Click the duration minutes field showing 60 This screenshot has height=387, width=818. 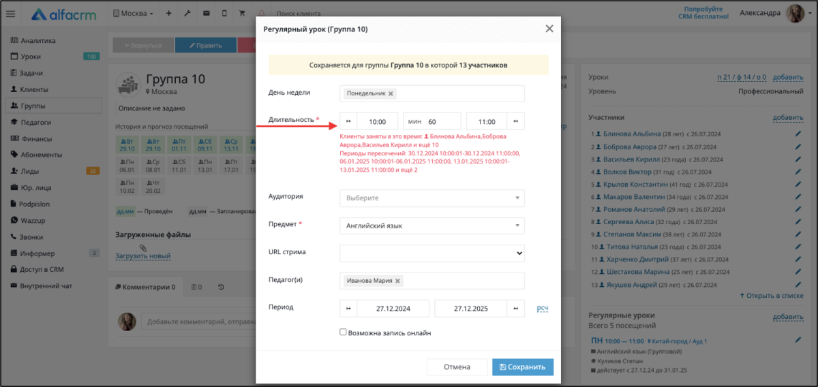point(432,121)
